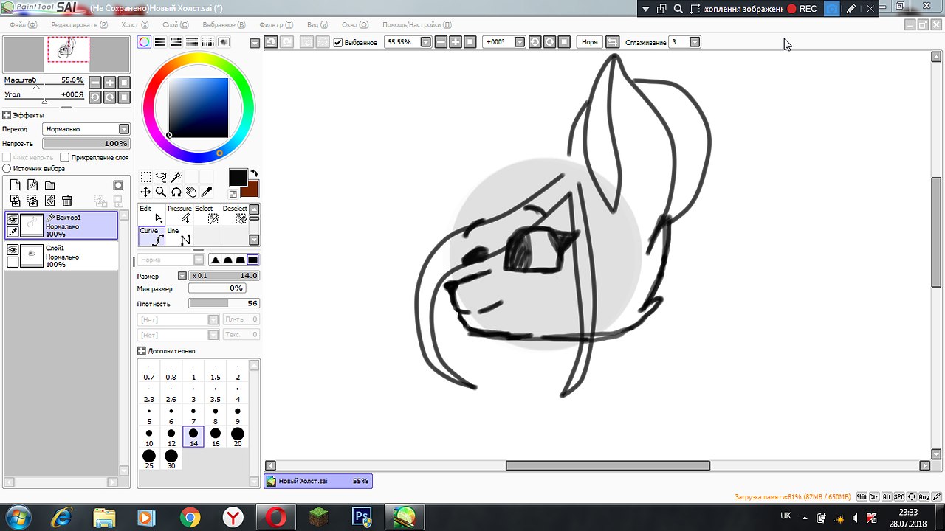Pick the Line vector tool
945x531 pixels.
(179, 236)
